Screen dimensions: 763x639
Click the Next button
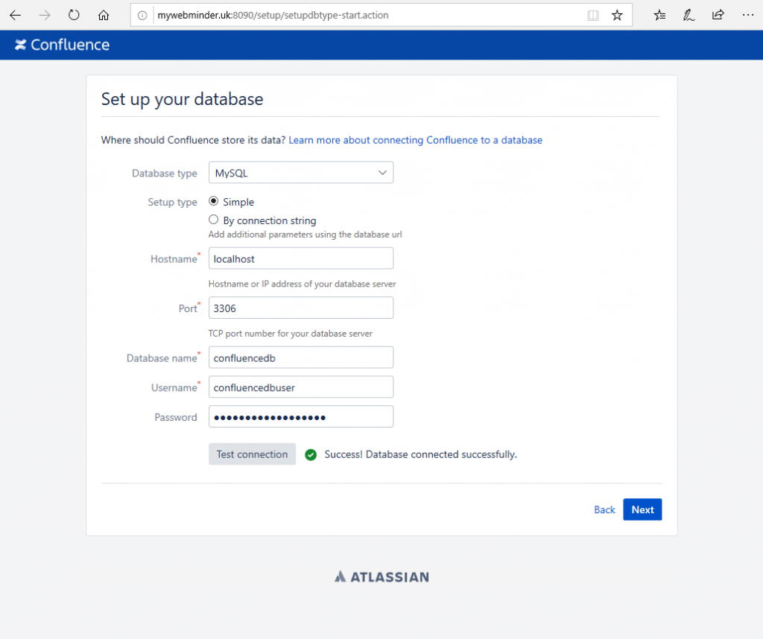642,509
